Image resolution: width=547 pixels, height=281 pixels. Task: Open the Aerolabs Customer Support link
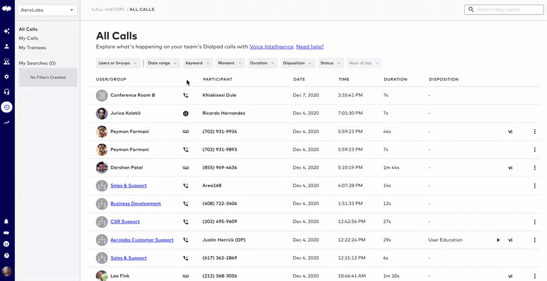click(x=142, y=240)
